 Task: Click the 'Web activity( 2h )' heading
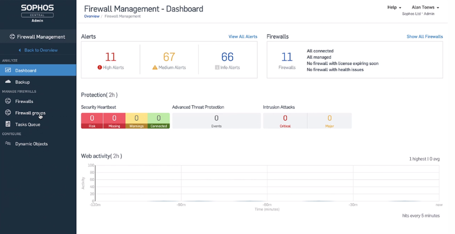(x=101, y=156)
